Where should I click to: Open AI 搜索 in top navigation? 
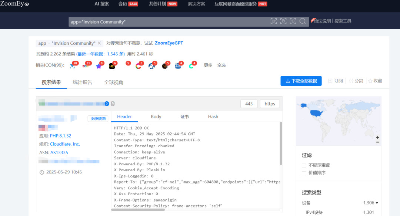(101, 4)
